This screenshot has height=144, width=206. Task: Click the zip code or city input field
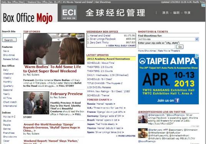[156, 47]
